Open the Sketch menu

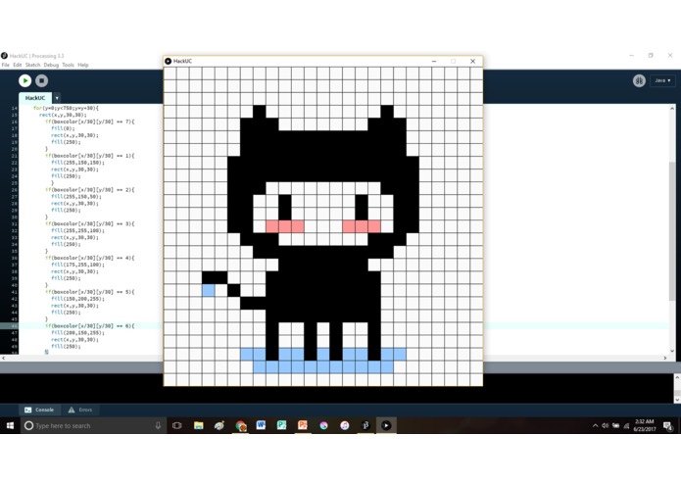tap(32, 65)
